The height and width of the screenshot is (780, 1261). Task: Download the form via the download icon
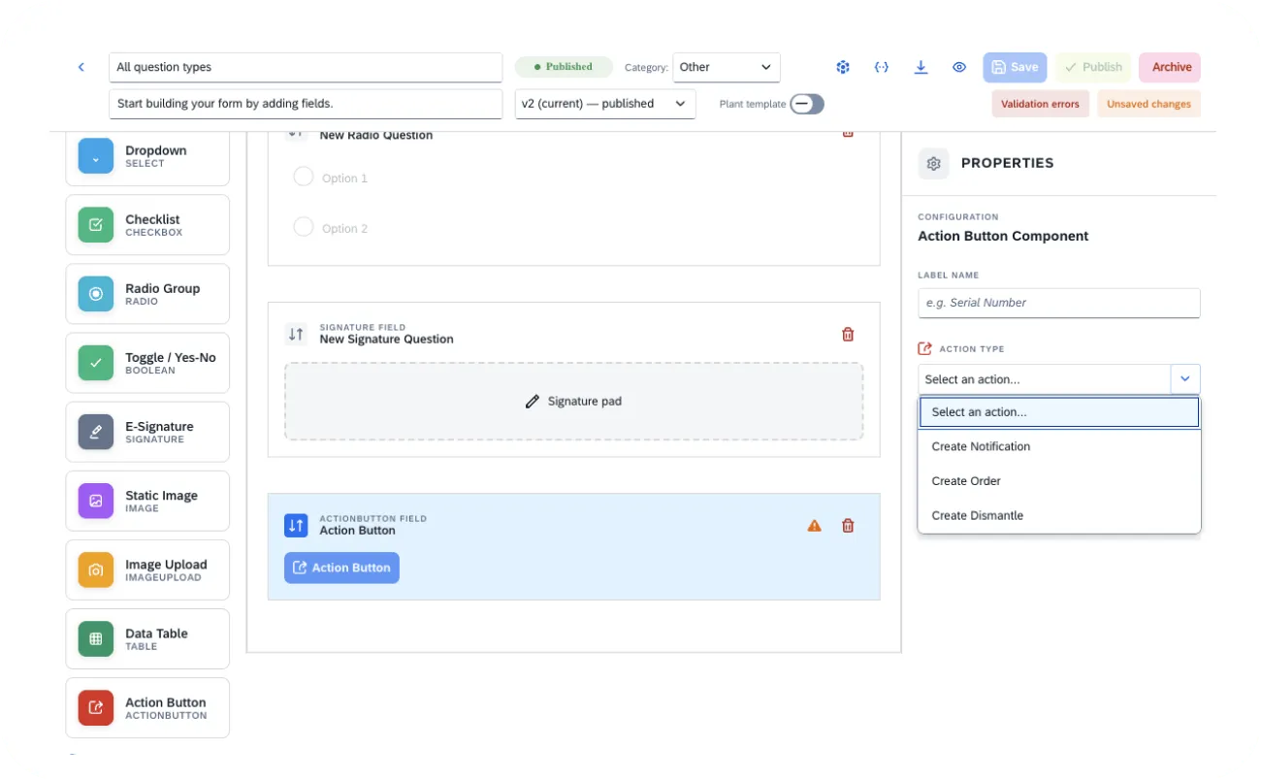(x=921, y=67)
